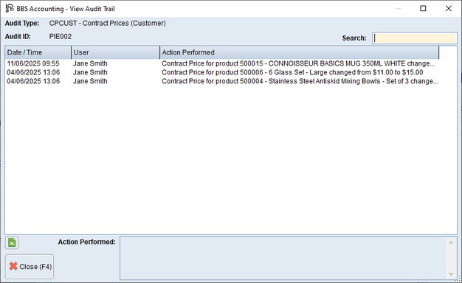
Task: Click the window resize grip at bottom corner
Action: tap(458, 279)
